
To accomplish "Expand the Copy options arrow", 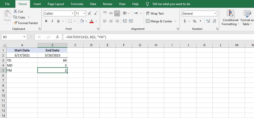I will (29, 17).
